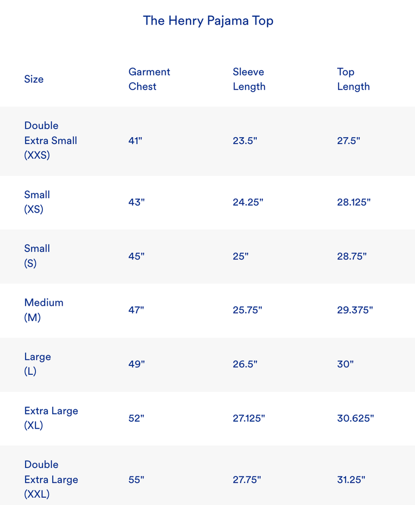Select the Large (L) size label

click(x=37, y=364)
